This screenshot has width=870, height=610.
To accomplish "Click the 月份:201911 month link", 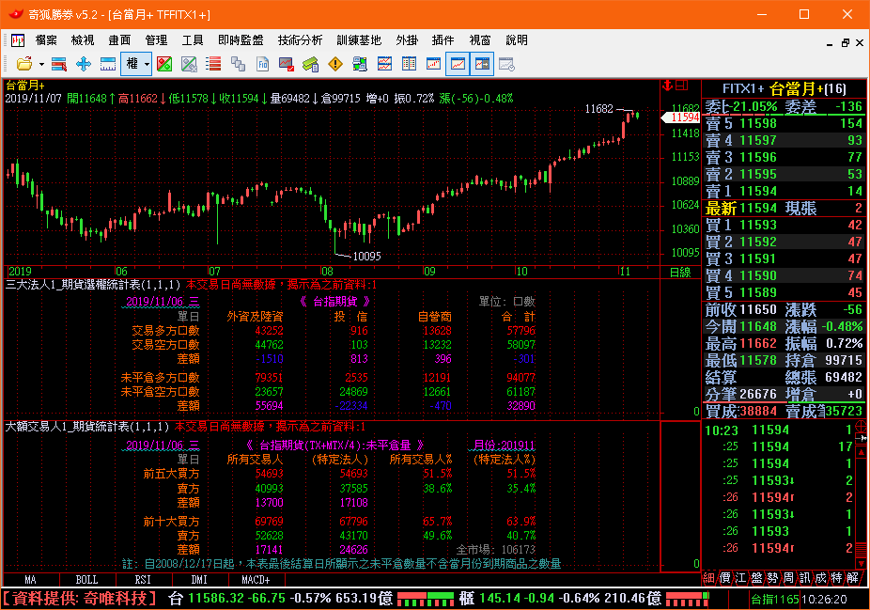I will tap(504, 446).
